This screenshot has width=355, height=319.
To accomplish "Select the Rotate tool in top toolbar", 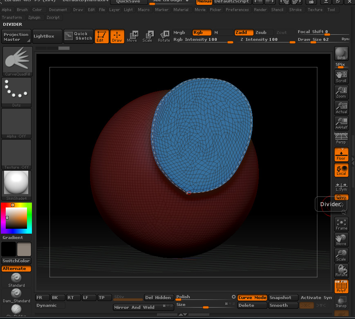I will (164, 36).
